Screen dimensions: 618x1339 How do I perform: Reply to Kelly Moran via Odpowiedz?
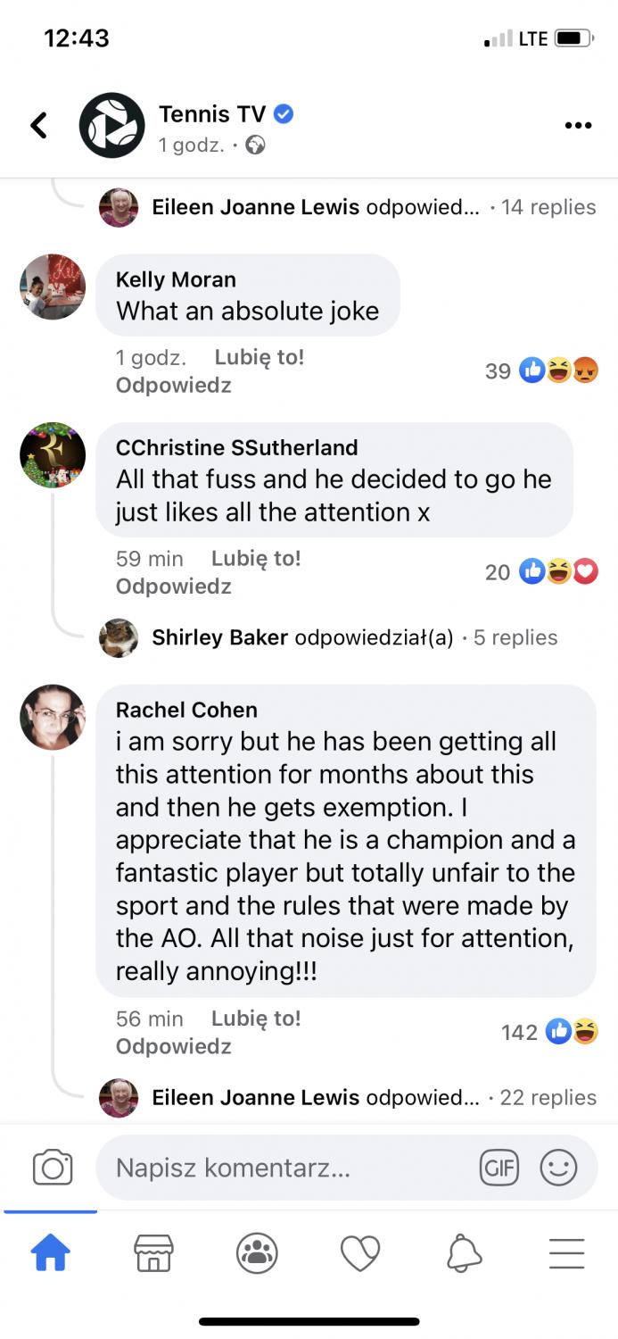tap(173, 386)
